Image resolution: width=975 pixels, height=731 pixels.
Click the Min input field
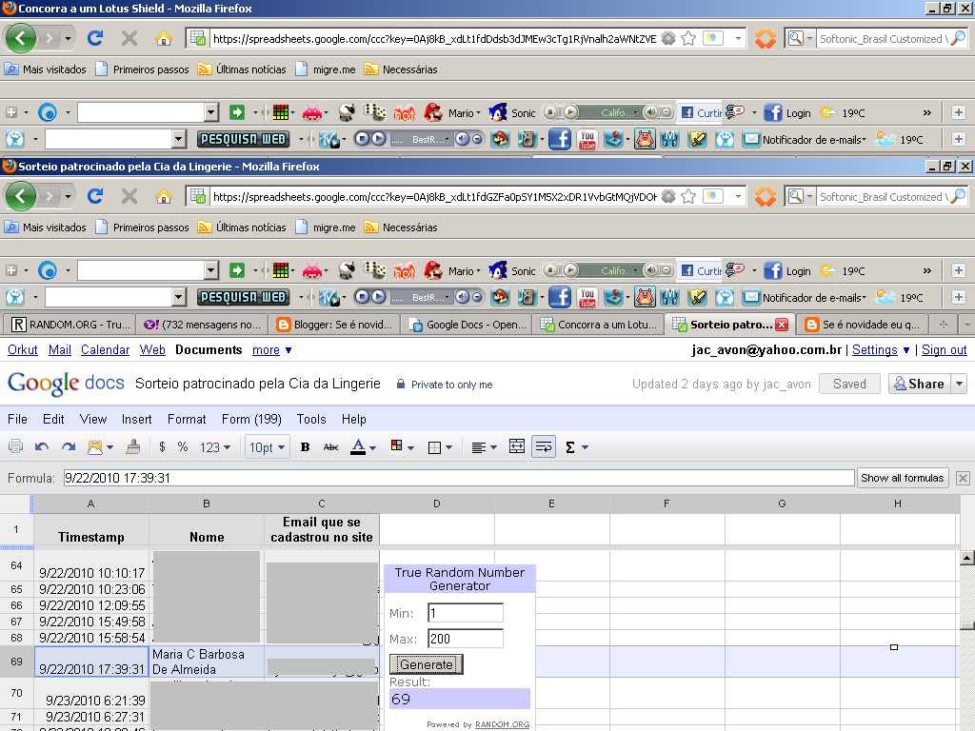(465, 613)
